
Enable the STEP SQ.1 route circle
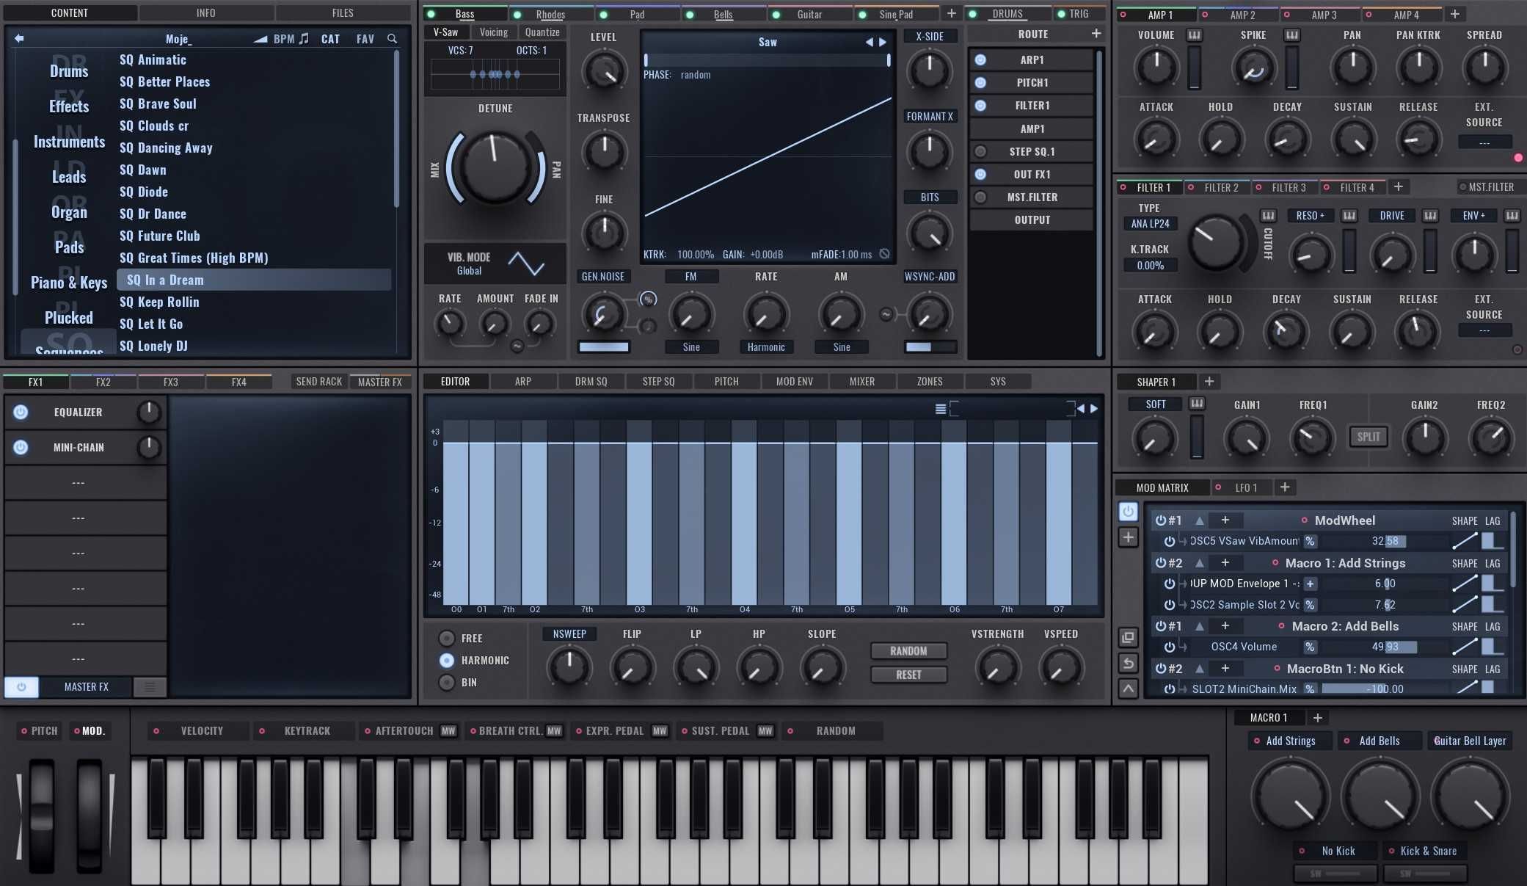pyautogui.click(x=980, y=151)
